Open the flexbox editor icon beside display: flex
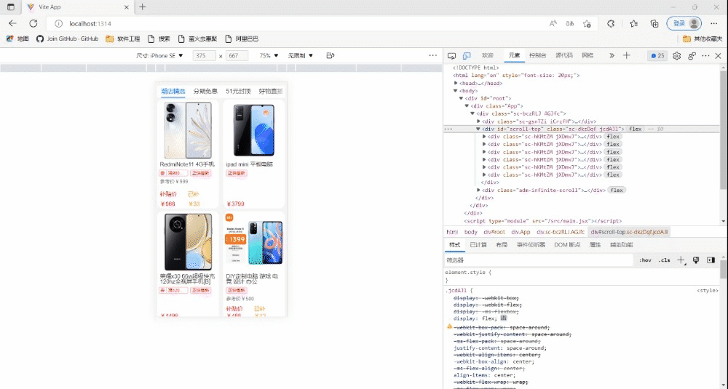 (x=504, y=318)
